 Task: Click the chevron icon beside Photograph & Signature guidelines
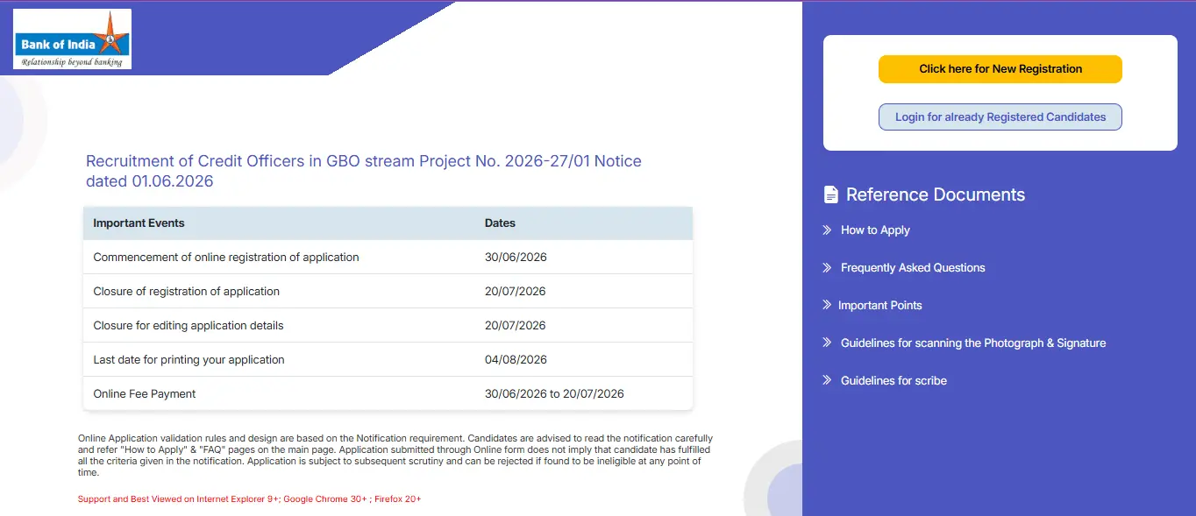(x=827, y=343)
